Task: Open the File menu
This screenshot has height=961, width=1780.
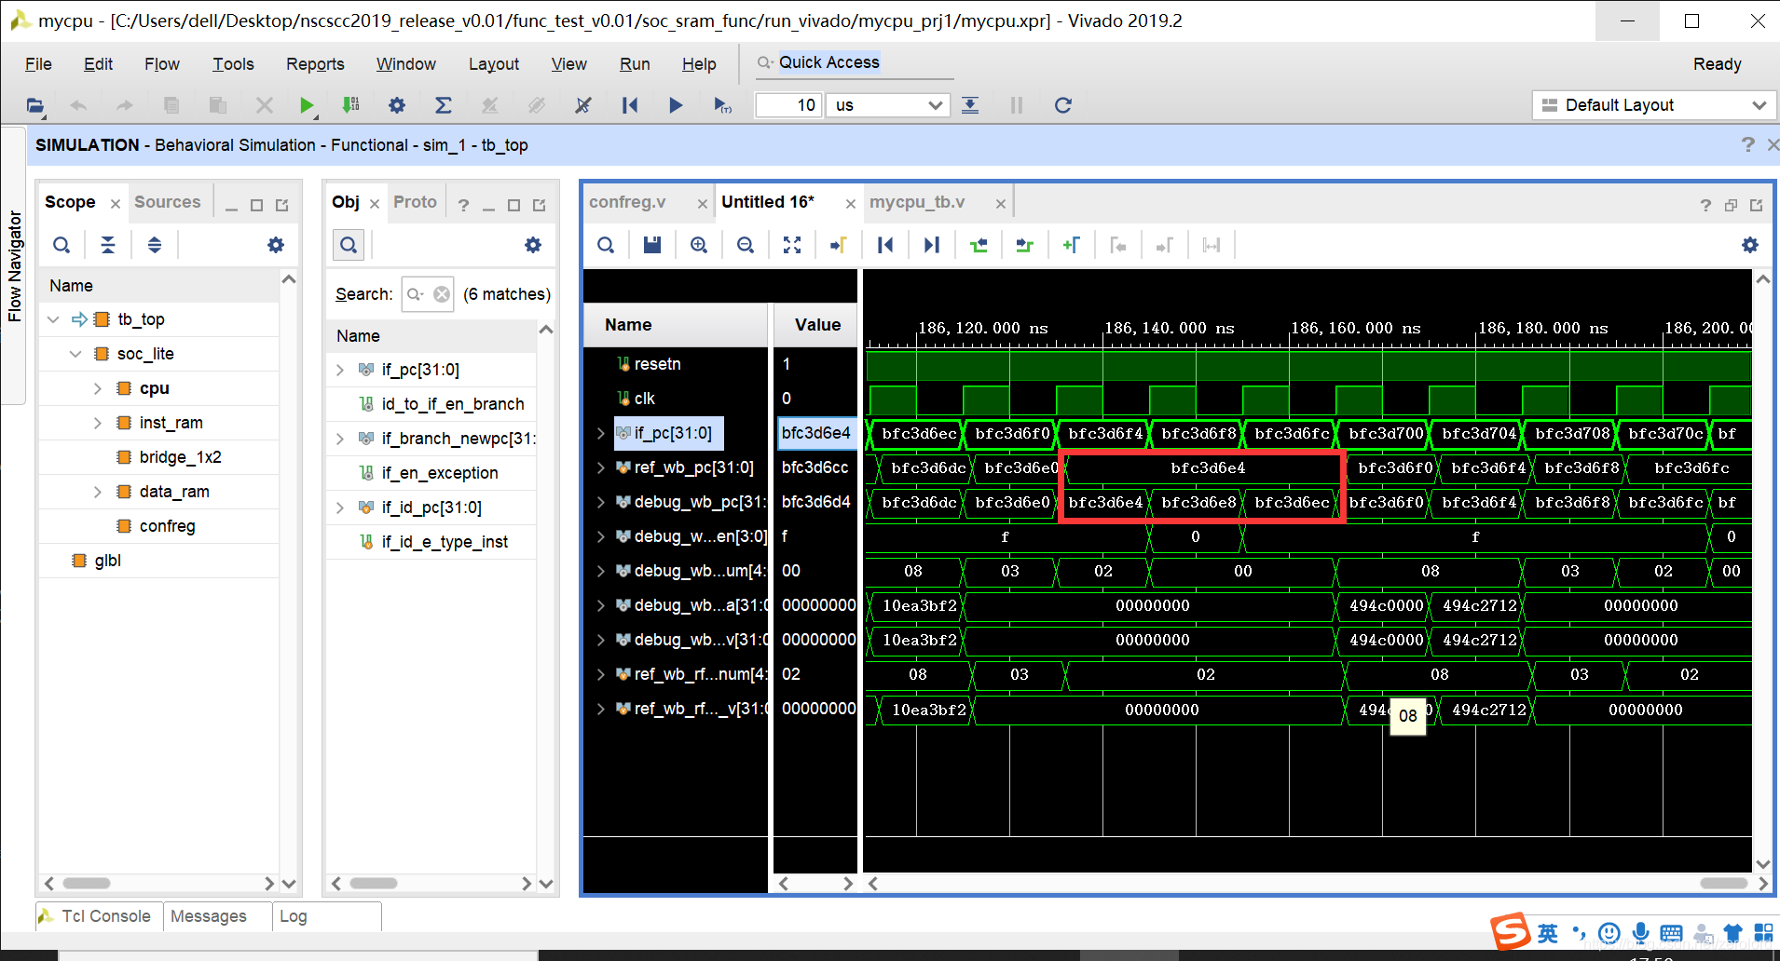Action: pyautogui.click(x=38, y=64)
